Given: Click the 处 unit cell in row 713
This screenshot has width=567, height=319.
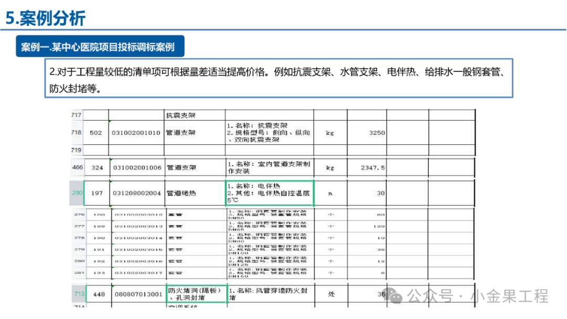Looking at the screenshot, I should 331,294.
